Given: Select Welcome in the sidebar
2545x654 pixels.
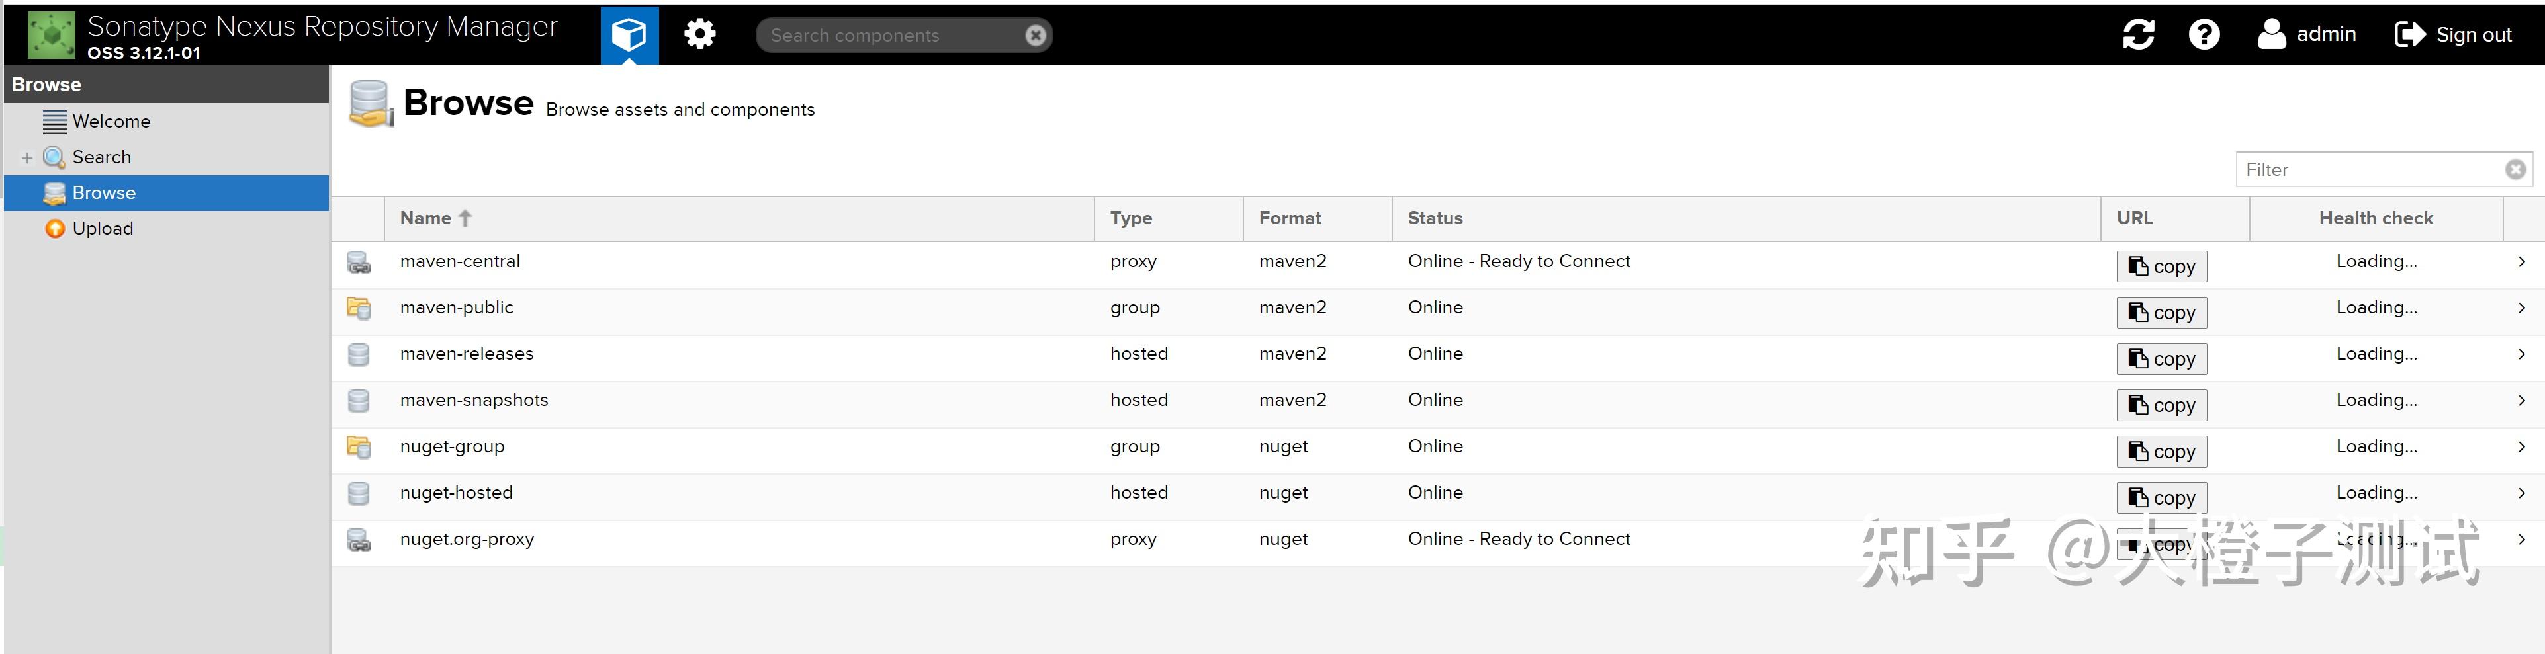Looking at the screenshot, I should (111, 122).
